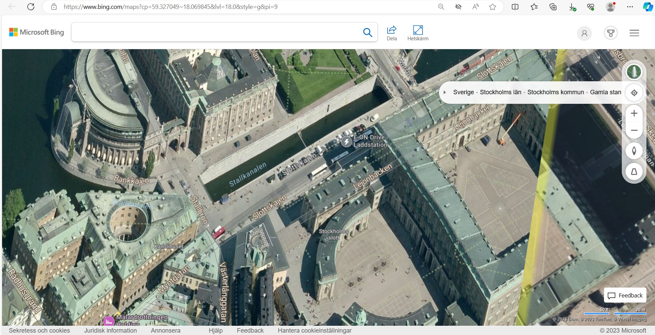This screenshot has width=655, height=335.
Task: Toggle the map tilt view button
Action: [x=634, y=171]
